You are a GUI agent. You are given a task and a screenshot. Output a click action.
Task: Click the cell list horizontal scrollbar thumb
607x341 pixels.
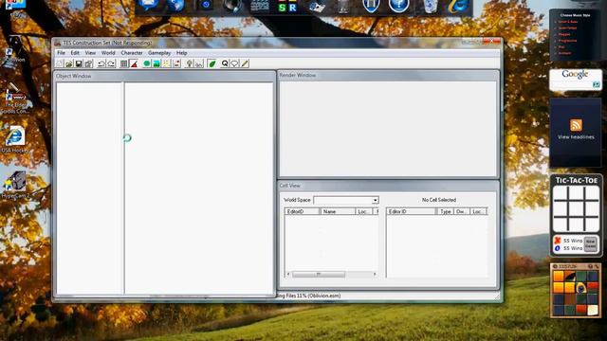click(319, 274)
